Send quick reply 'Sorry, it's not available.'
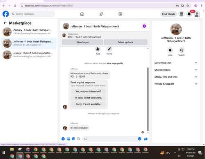The height and width of the screenshot is (159, 205). [x=88, y=104]
